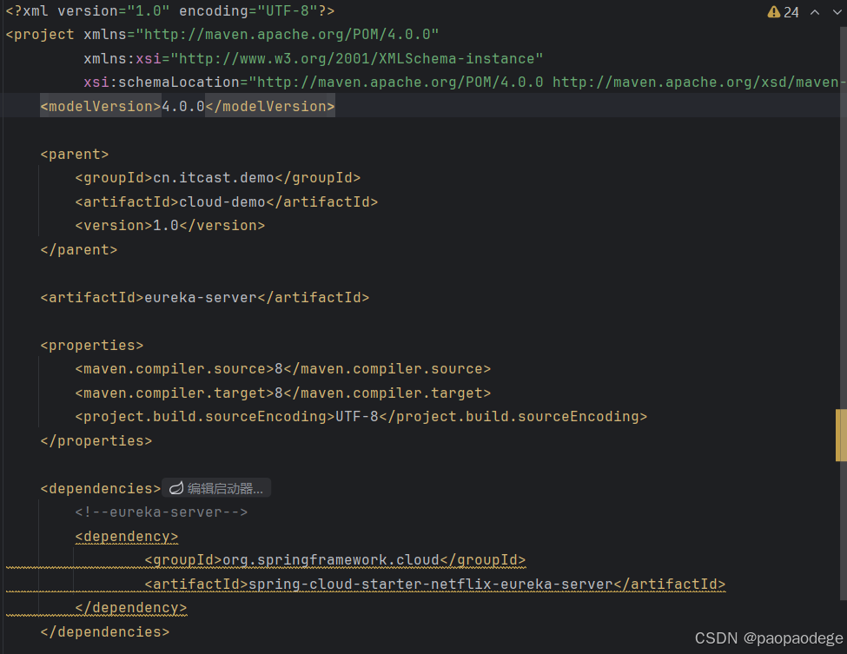
Task: Click the project xmlns attribute line
Action: pos(222,35)
